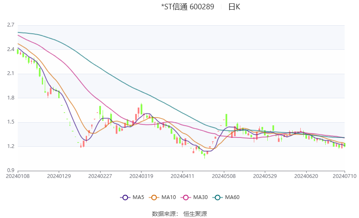Click the data source text 恒生聚源

click(195, 214)
